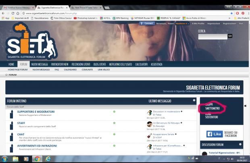Click the home icon in the breadcrumb
Image resolution: width=250 pixels, height=163 pixels.
tap(6, 75)
